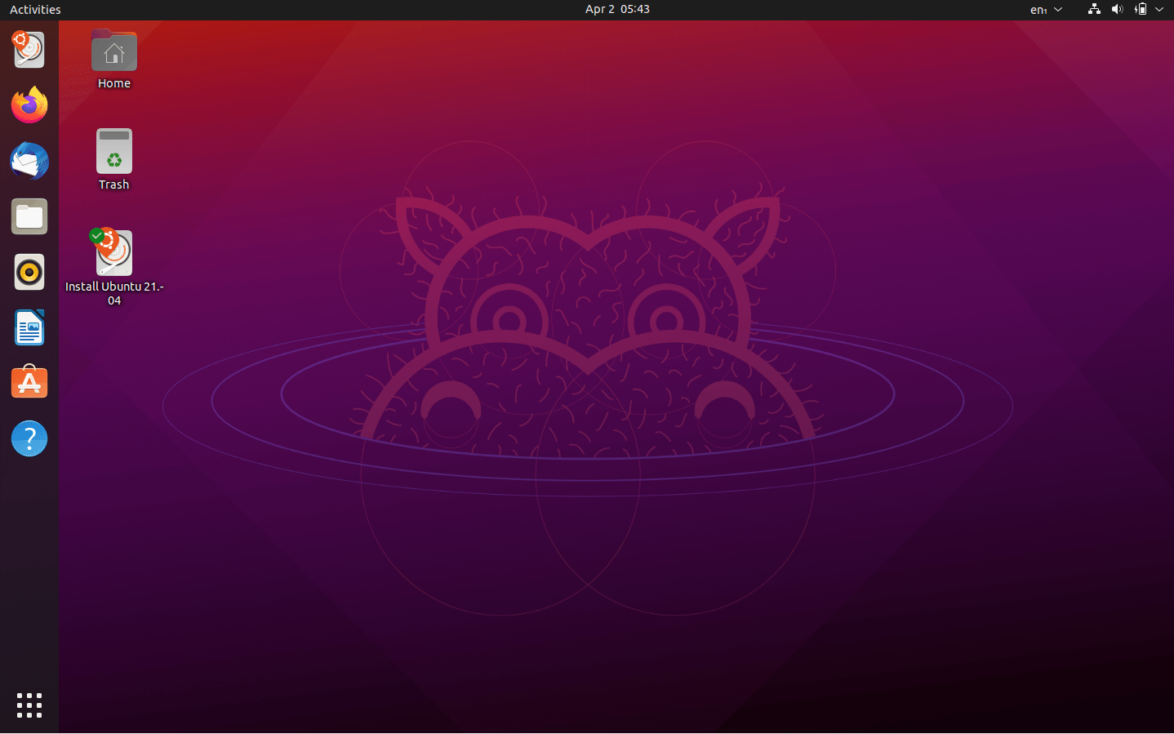Launch Rhythmbox music player
The height and width of the screenshot is (734, 1174).
coord(29,272)
